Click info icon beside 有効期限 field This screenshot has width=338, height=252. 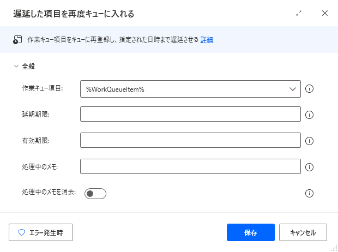[x=309, y=141]
